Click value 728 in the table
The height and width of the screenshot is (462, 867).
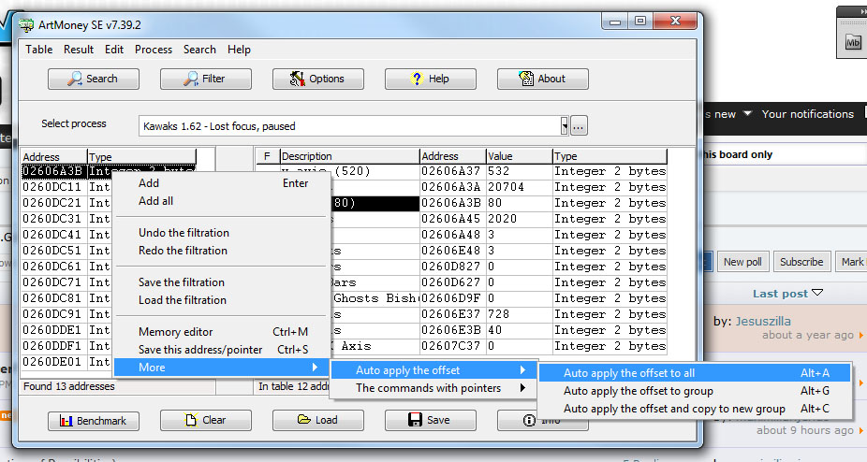(498, 314)
